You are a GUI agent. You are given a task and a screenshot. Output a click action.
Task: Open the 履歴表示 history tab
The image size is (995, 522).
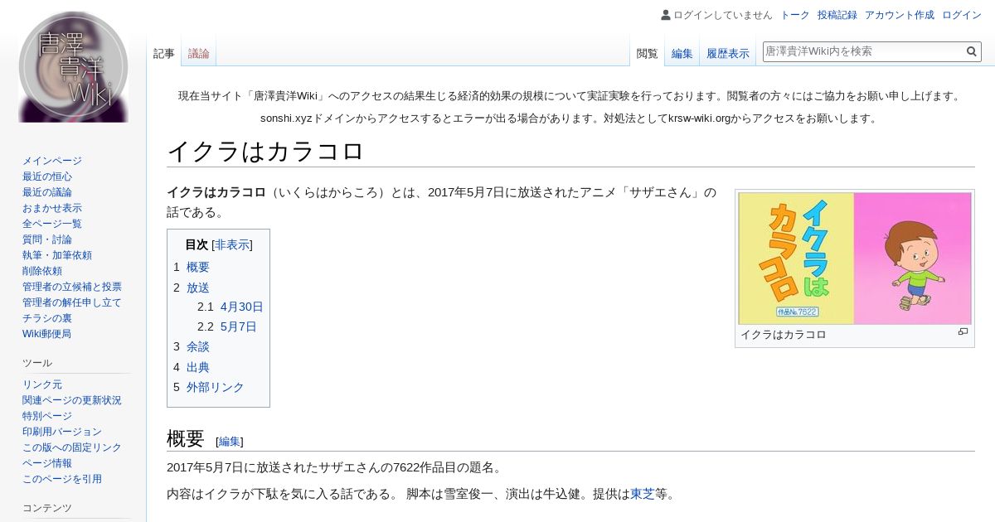pyautogui.click(x=728, y=54)
